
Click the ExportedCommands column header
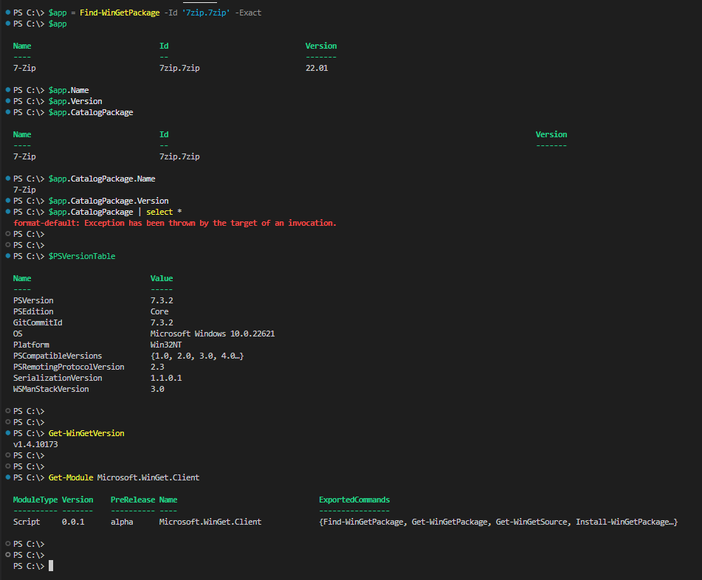(x=354, y=500)
